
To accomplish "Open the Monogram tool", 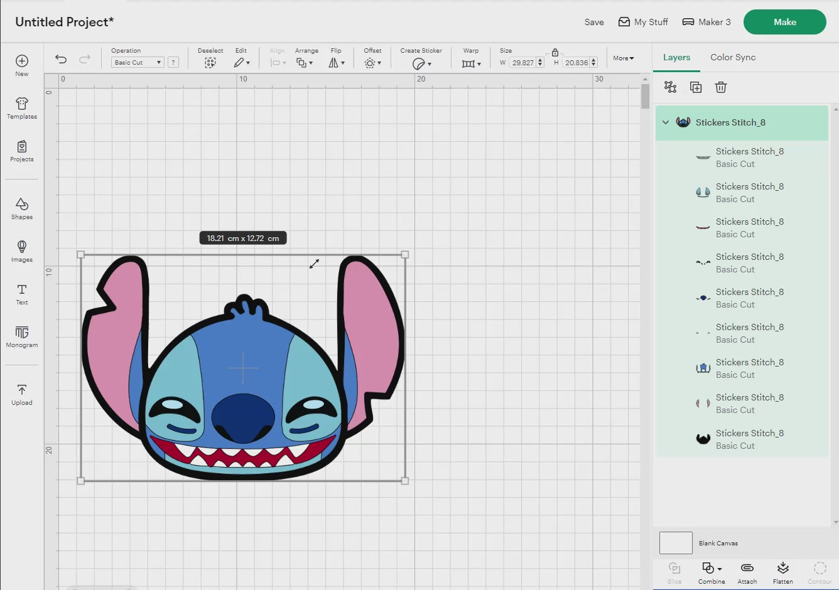I will pos(22,336).
